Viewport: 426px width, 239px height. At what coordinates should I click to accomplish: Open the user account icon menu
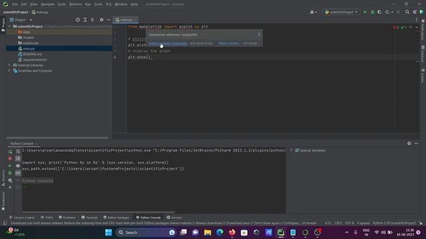tap(314, 12)
